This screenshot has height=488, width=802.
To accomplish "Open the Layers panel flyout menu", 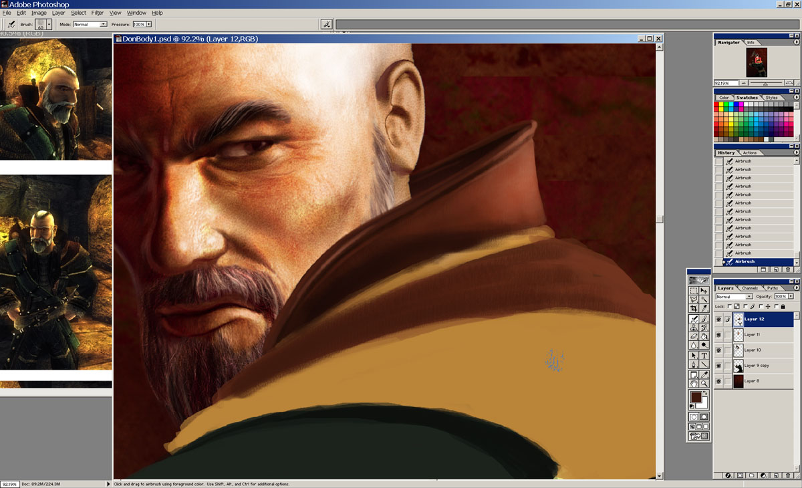I will 796,288.
